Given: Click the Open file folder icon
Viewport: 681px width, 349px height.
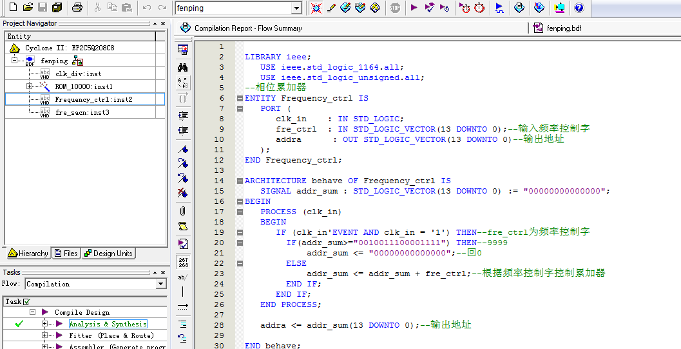Looking at the screenshot, I should click(28, 8).
